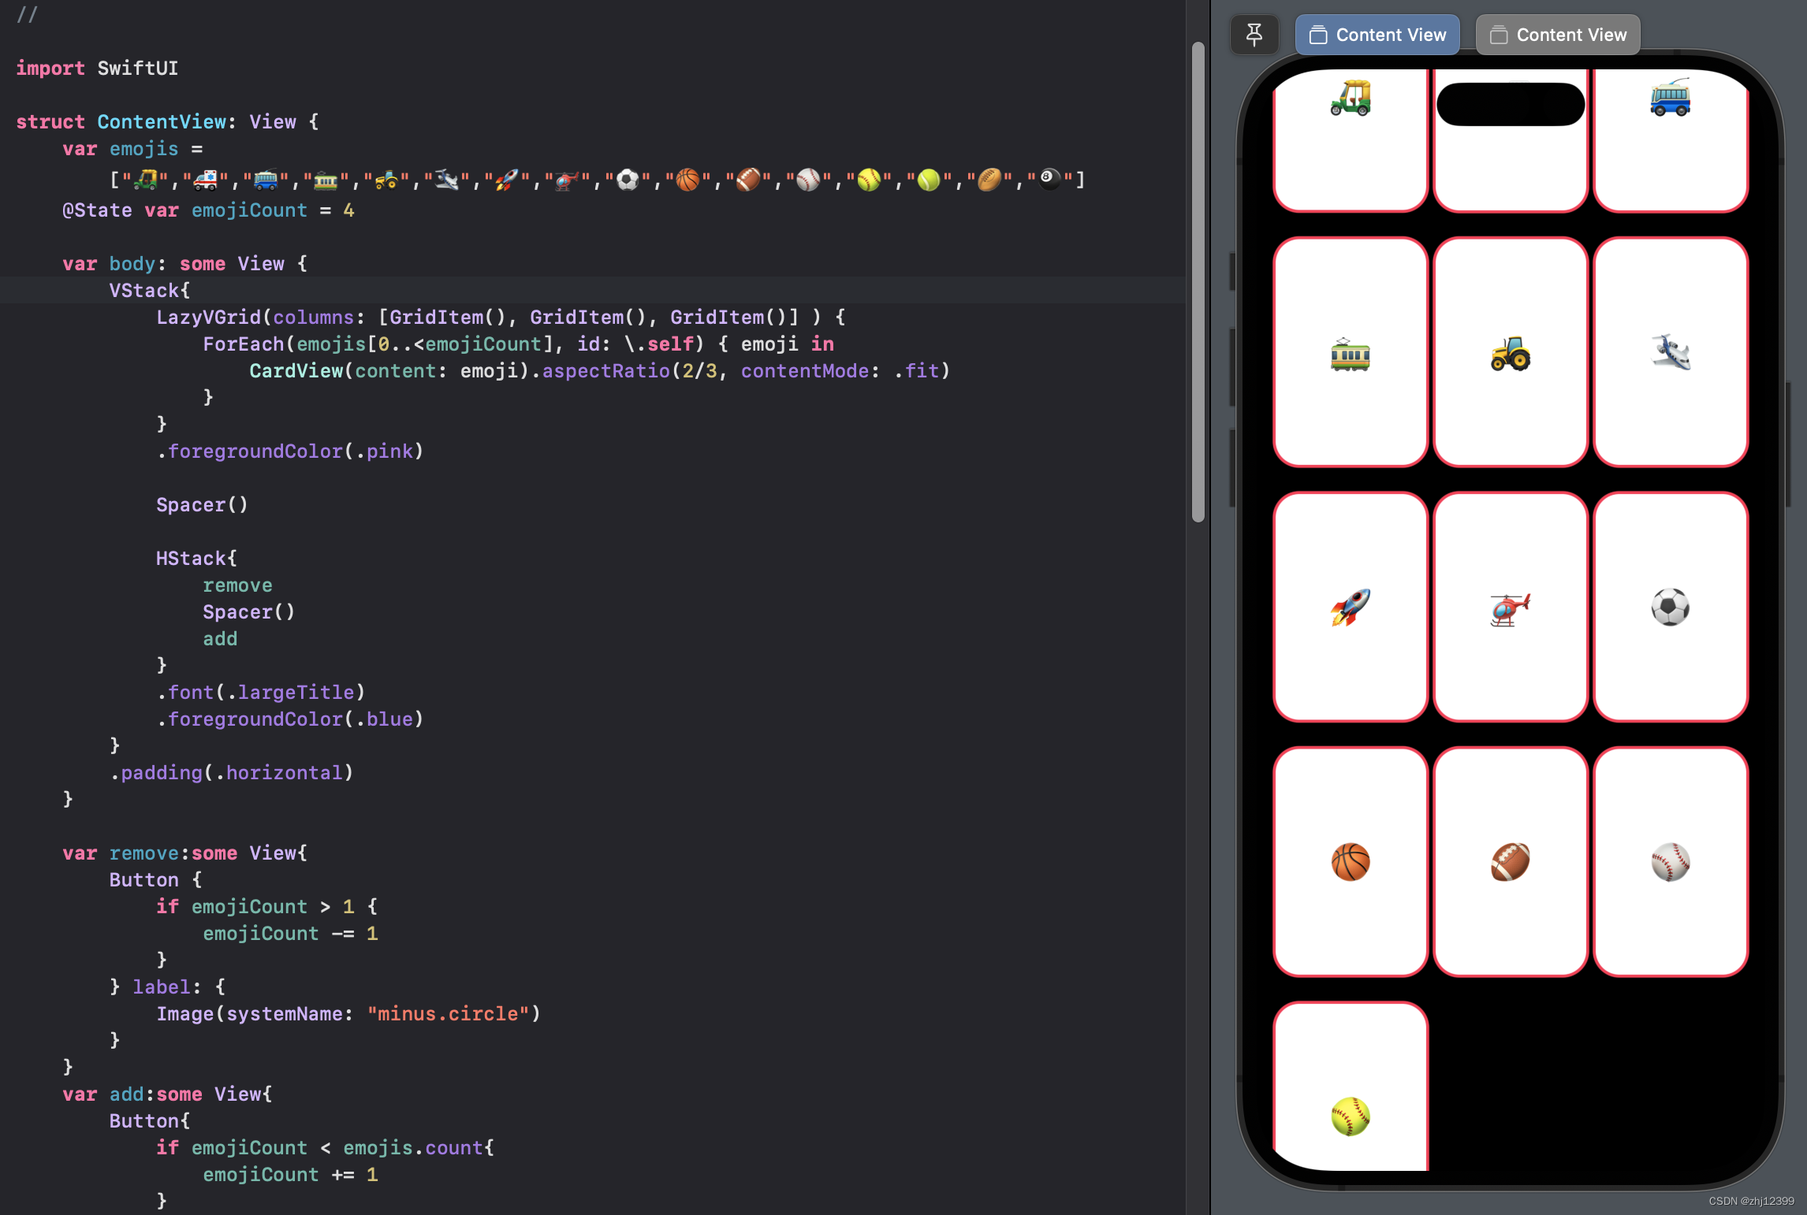Tap the tractor card in preview
1807x1215 pixels.
point(1511,352)
